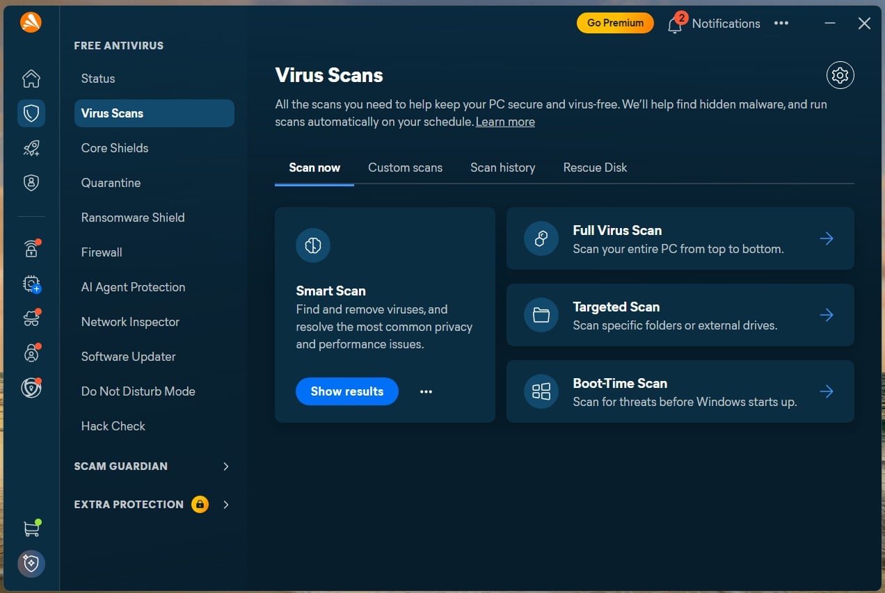885x593 pixels.
Task: Open Ransomware Shield in the sidebar
Action: (x=154, y=218)
